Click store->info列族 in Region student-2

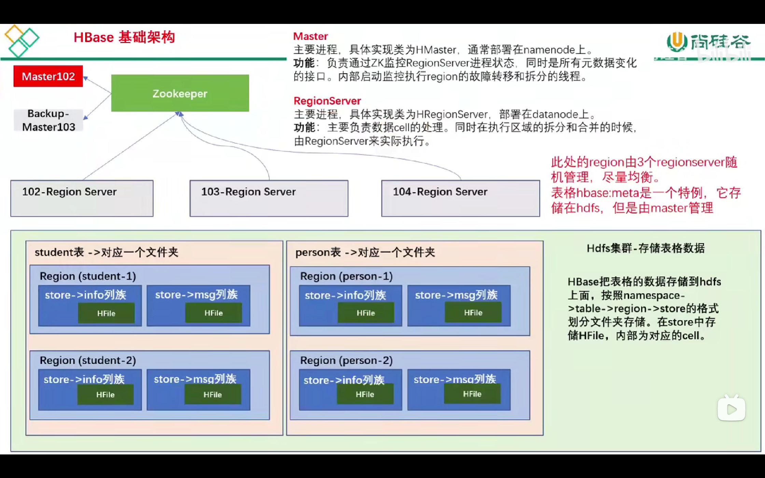[84, 379]
